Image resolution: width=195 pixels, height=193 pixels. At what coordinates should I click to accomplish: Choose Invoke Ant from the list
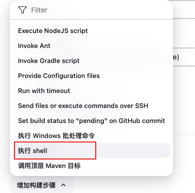[x=92, y=46]
